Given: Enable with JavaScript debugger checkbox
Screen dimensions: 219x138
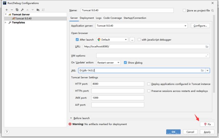Looking at the screenshot, I should [x=139, y=40].
